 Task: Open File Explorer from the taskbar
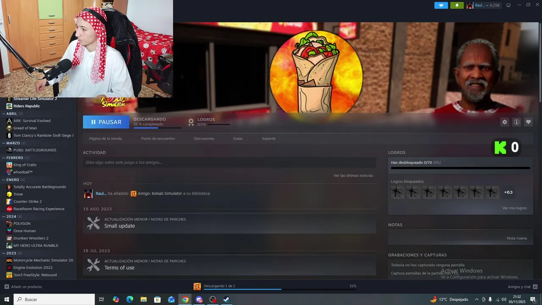(x=144, y=299)
